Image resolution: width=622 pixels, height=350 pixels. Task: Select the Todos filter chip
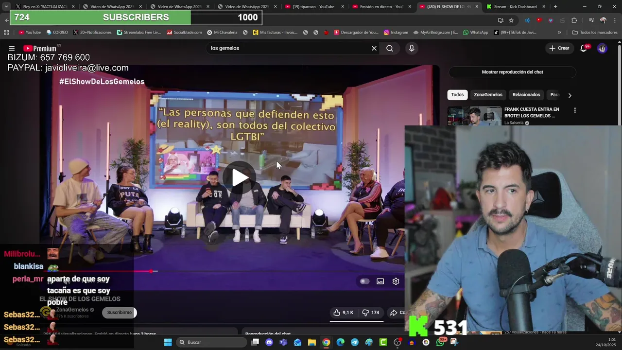(x=457, y=95)
